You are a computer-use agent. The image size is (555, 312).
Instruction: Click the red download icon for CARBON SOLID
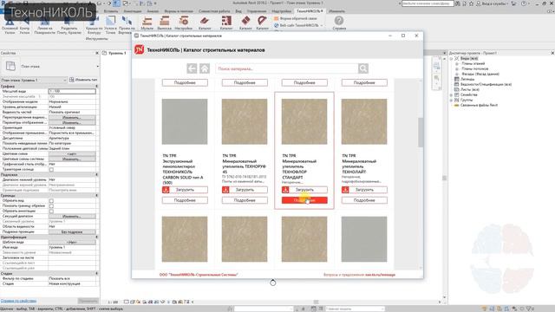pos(166,190)
